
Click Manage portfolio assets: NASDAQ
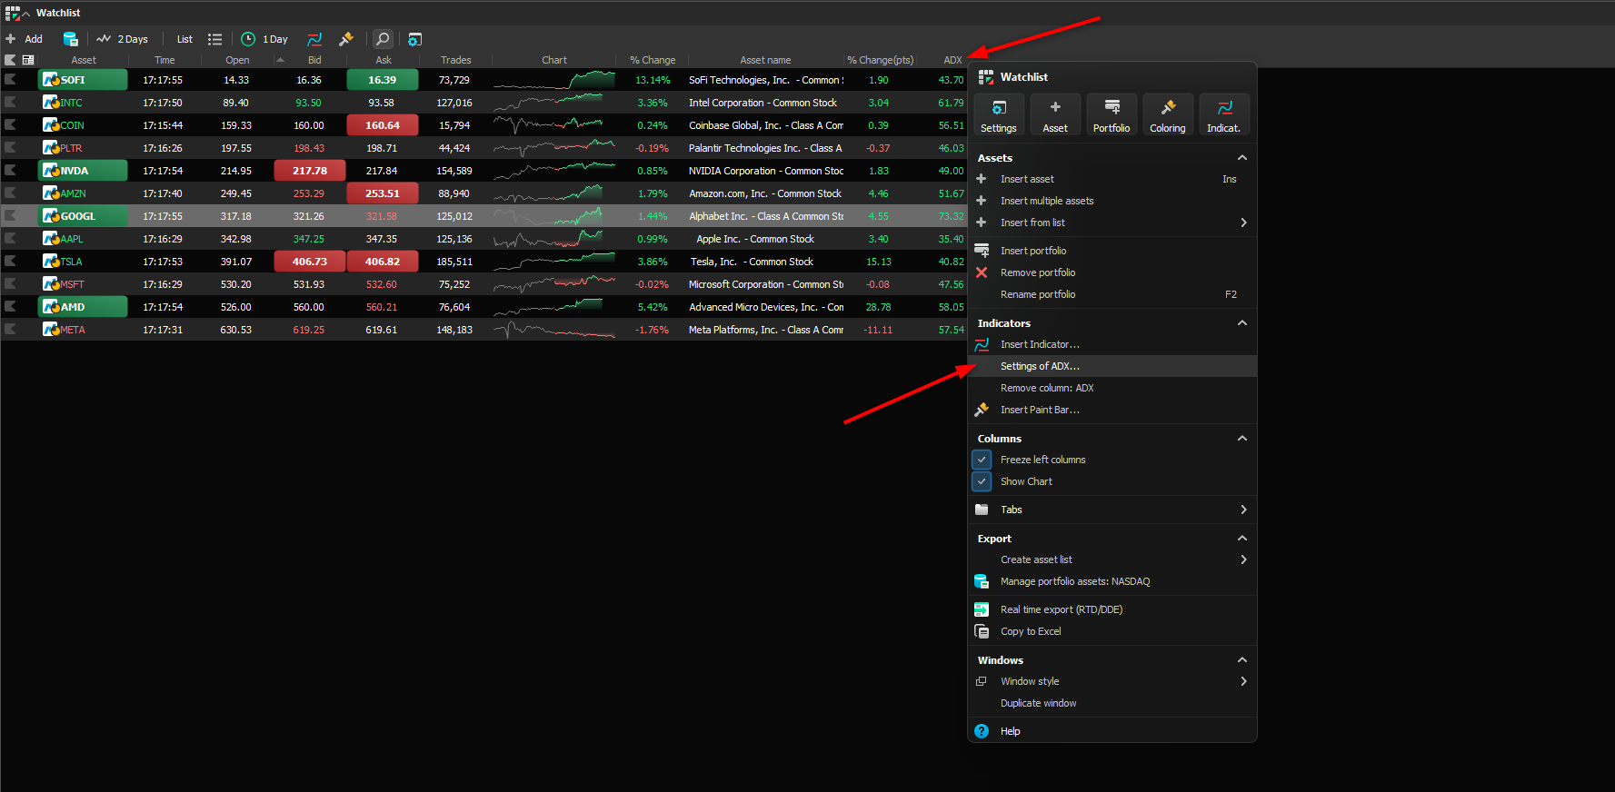coord(1112,581)
